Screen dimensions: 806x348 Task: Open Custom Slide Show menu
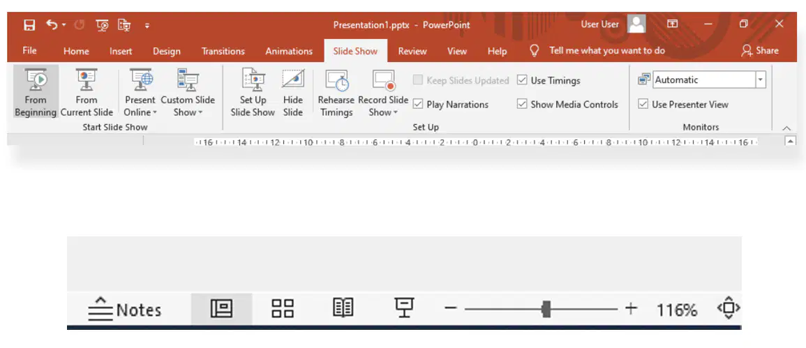(188, 93)
